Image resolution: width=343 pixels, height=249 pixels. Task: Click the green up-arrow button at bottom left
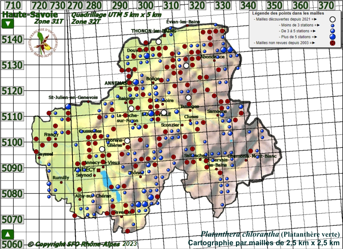(8, 235)
